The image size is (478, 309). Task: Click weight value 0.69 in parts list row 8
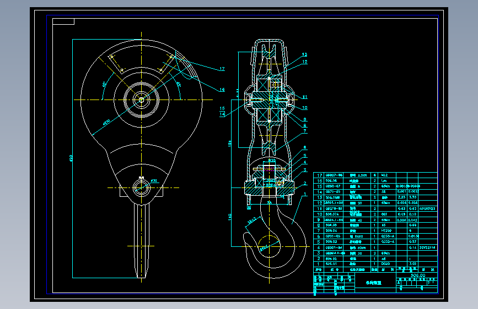click(x=412, y=225)
